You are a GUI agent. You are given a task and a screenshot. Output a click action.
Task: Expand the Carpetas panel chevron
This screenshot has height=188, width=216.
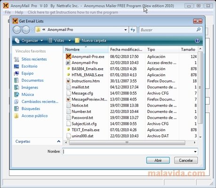[59, 141]
